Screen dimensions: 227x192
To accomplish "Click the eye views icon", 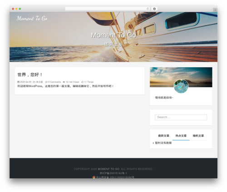I will click(64, 82).
